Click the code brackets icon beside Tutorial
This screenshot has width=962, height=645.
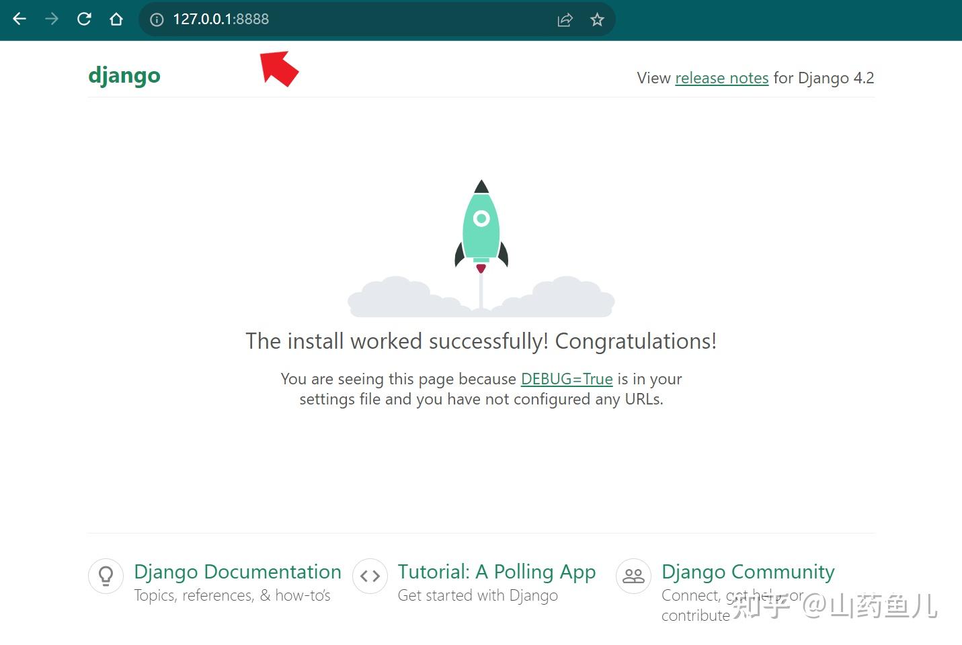click(x=370, y=576)
